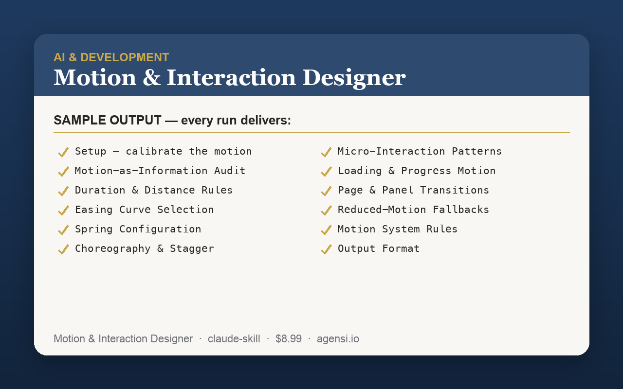The height and width of the screenshot is (389, 623).
Task: Select the 'Spring Configuration' item text
Action: (x=138, y=229)
